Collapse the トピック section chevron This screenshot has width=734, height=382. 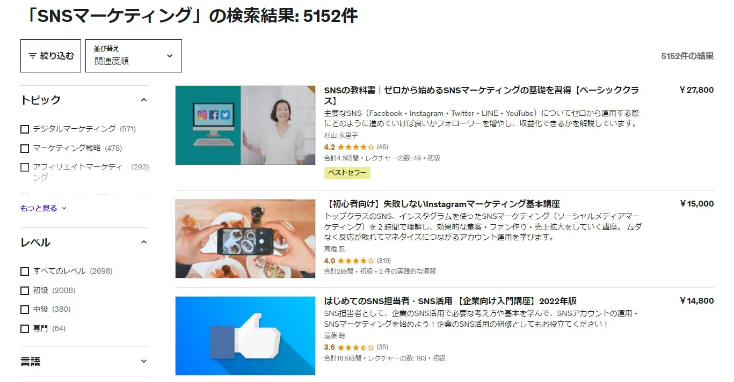point(143,100)
